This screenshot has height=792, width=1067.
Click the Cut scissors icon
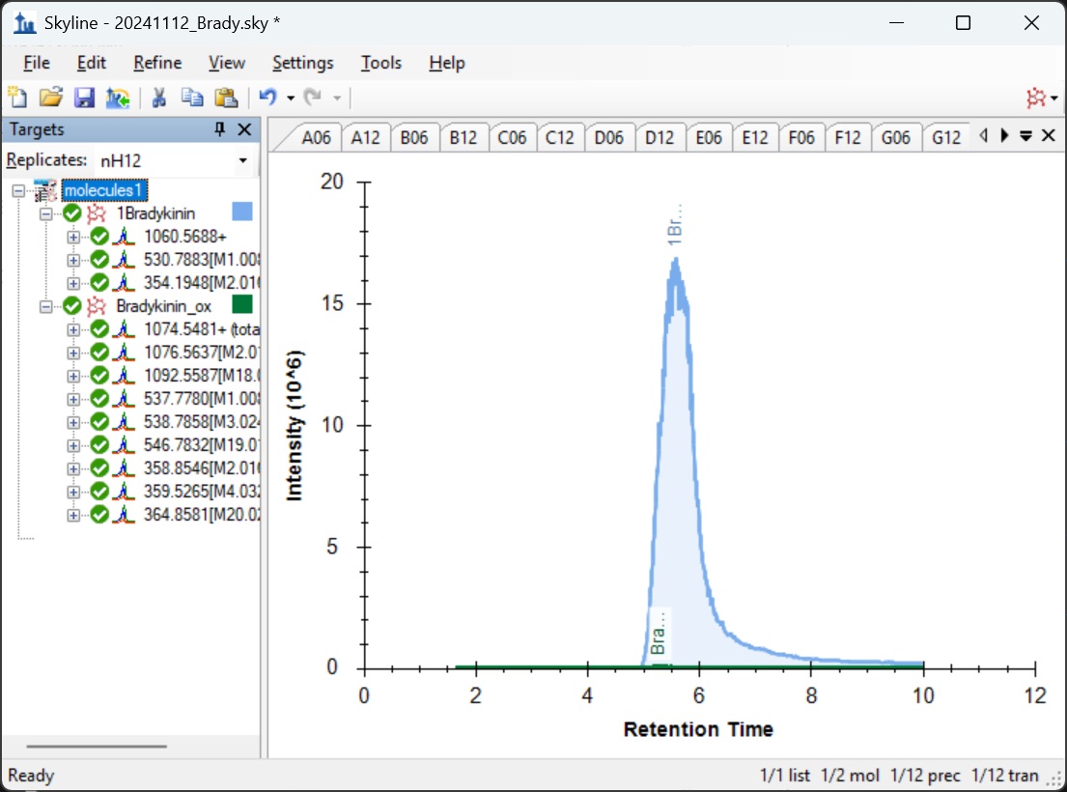pos(159,98)
